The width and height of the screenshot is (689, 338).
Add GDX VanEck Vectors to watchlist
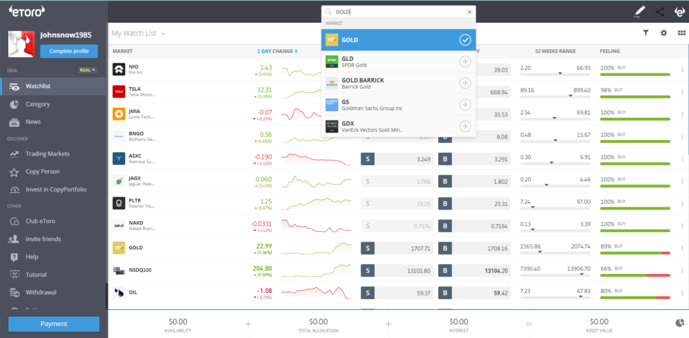465,126
